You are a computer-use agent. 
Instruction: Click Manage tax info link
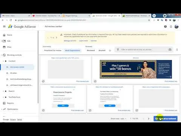[x=70, y=41]
